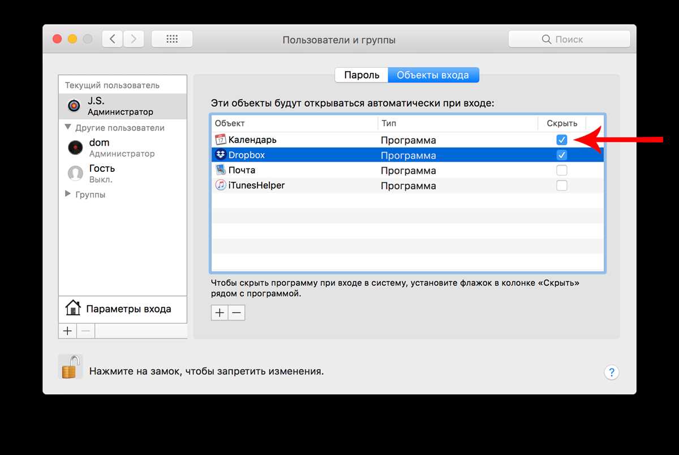
Task: Click Программа type in iTunesHelper row
Action: pyautogui.click(x=408, y=186)
